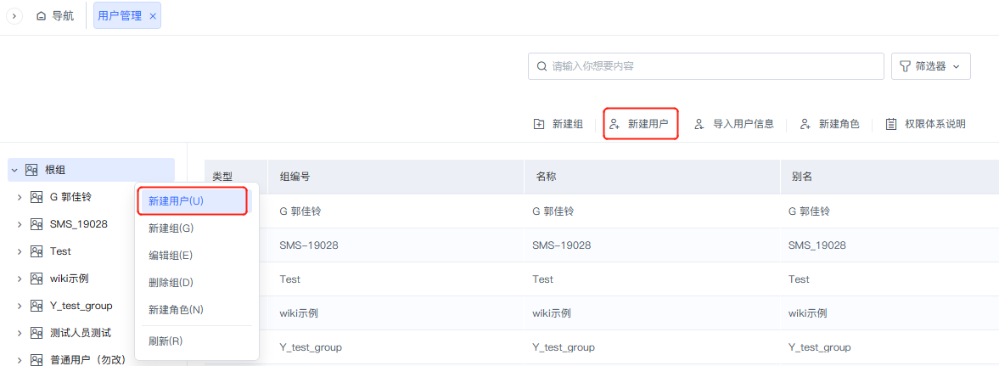This screenshot has width=999, height=366.
Task: Click wiki示例 in 别名 column
Action: click(x=807, y=313)
